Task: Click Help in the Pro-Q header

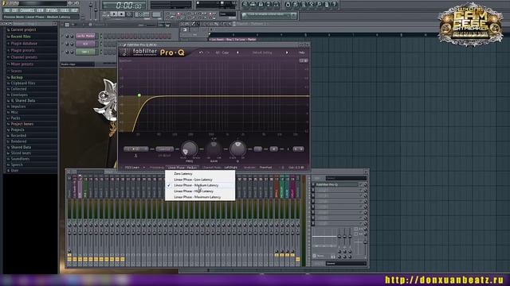Action: (302, 52)
